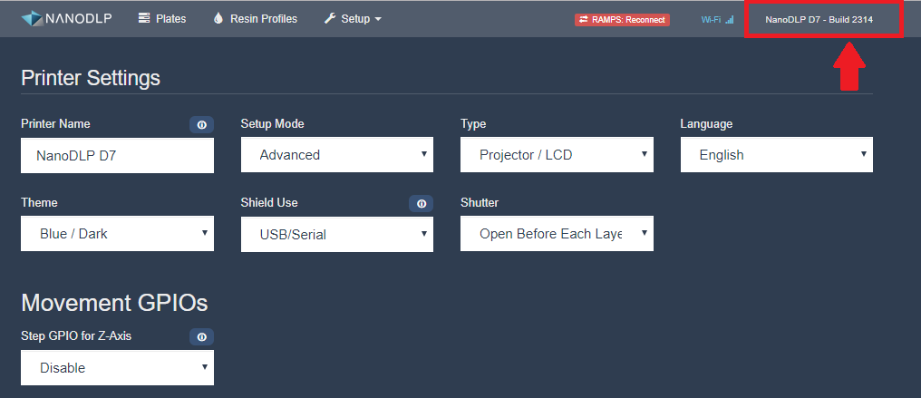The image size is (921, 398).
Task: Open the Setup Mode dropdown
Action: point(337,155)
